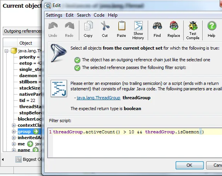Open the Edit menu
This screenshot has height=176, width=222.
tap(70, 15)
